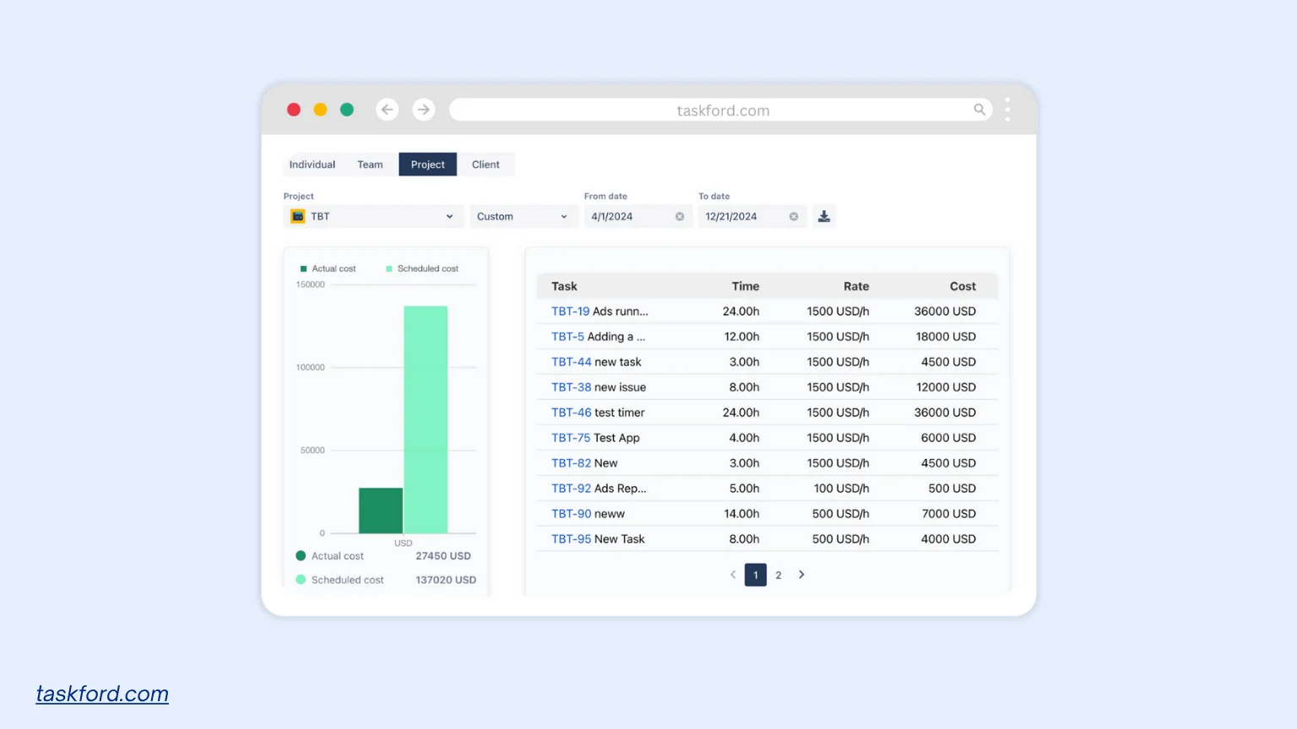Open task TBT-19

click(570, 310)
